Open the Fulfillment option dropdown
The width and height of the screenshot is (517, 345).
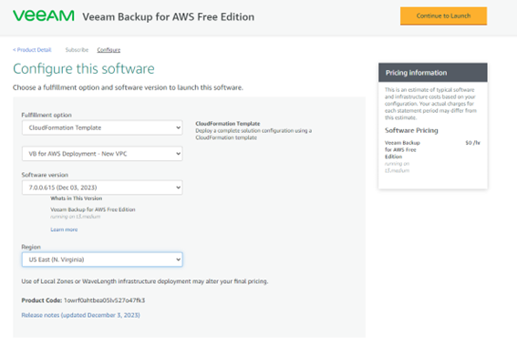coord(102,127)
